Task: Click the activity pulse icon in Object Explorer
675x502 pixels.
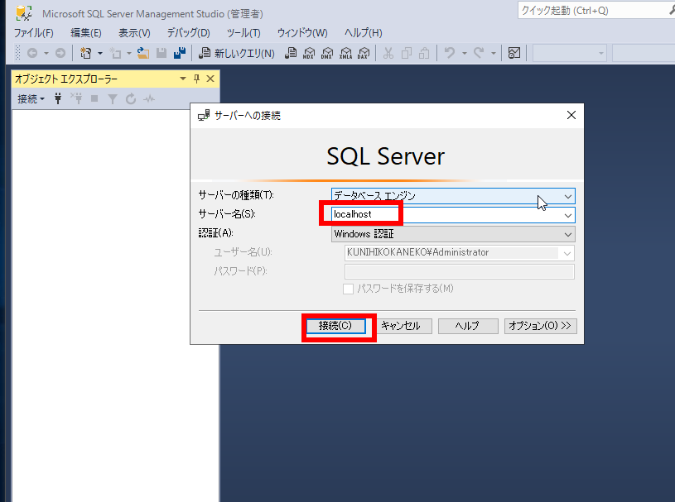Action: [149, 99]
